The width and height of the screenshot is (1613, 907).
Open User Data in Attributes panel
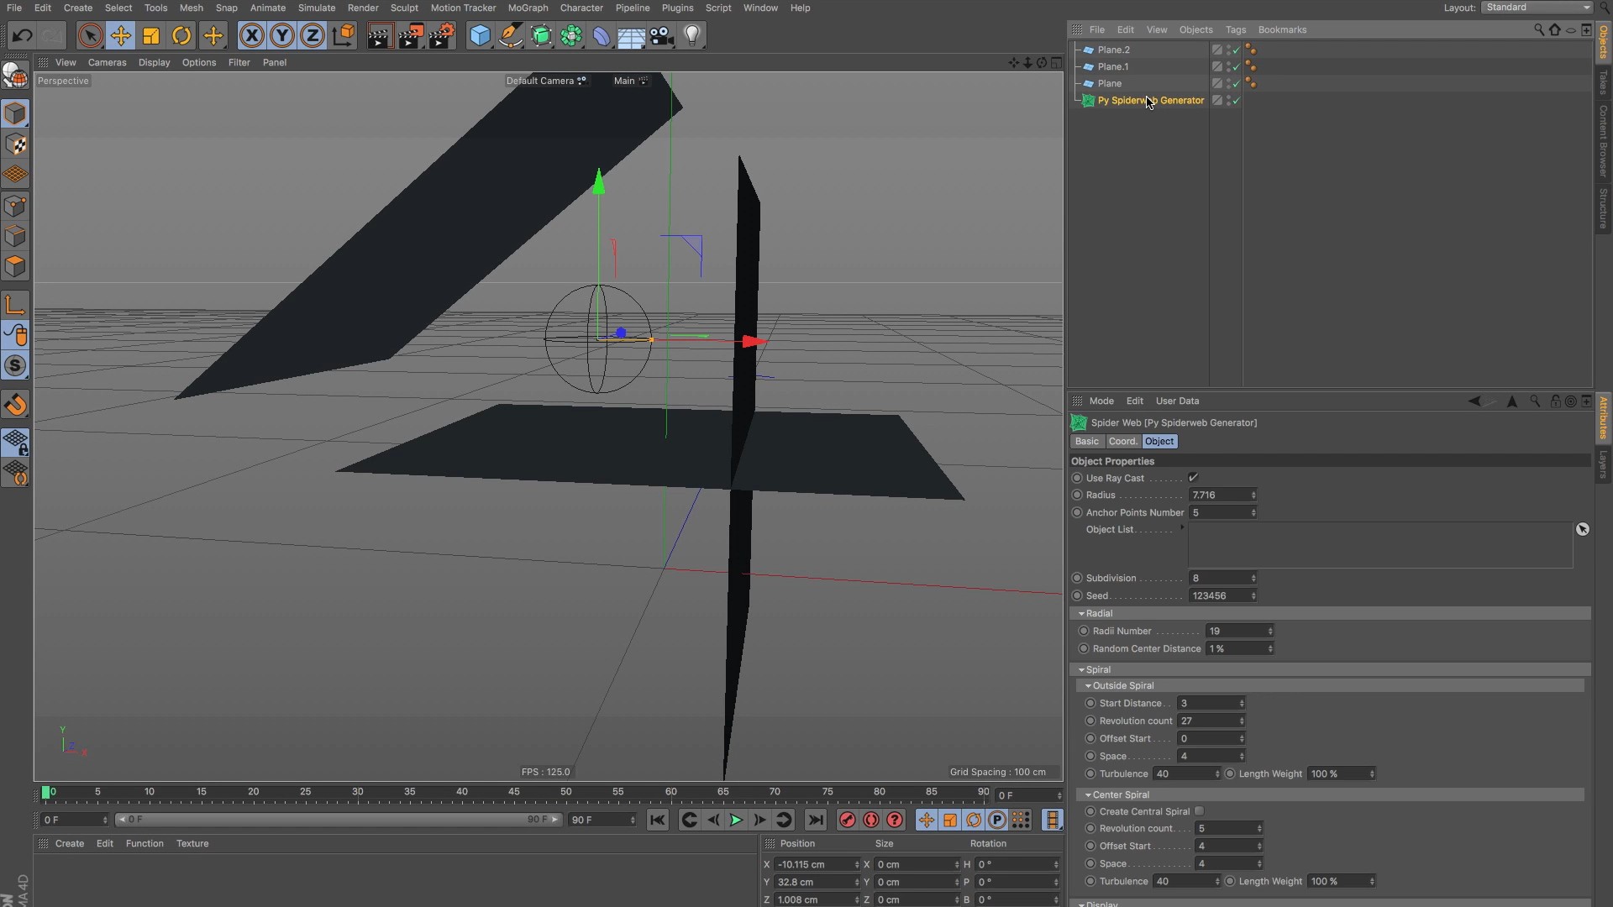coord(1177,401)
